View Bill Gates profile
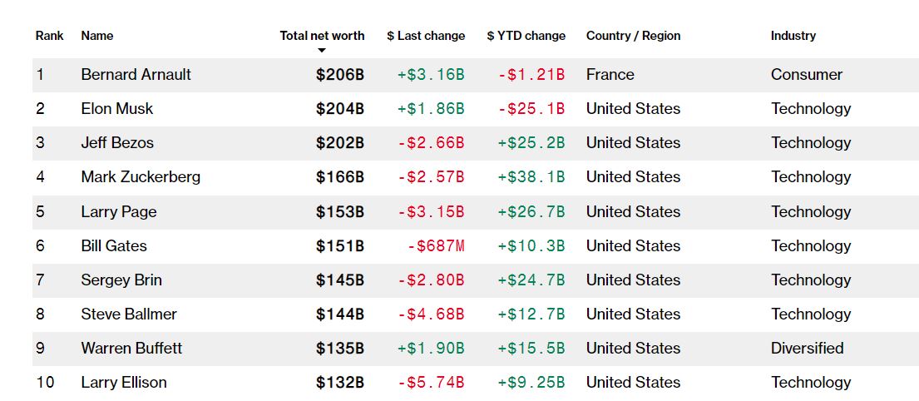This screenshot has width=919, height=401. tap(114, 246)
